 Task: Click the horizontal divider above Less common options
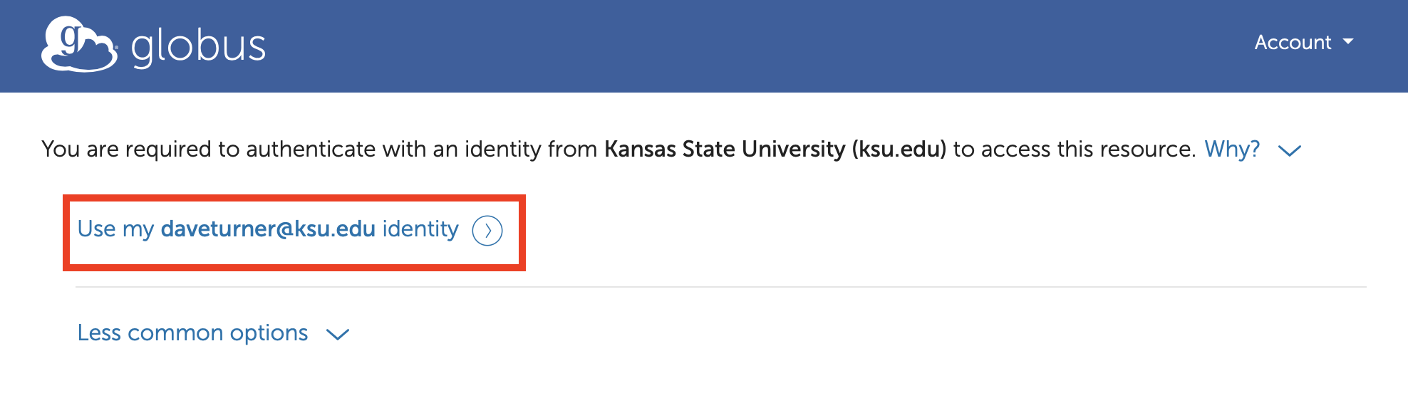point(720,287)
